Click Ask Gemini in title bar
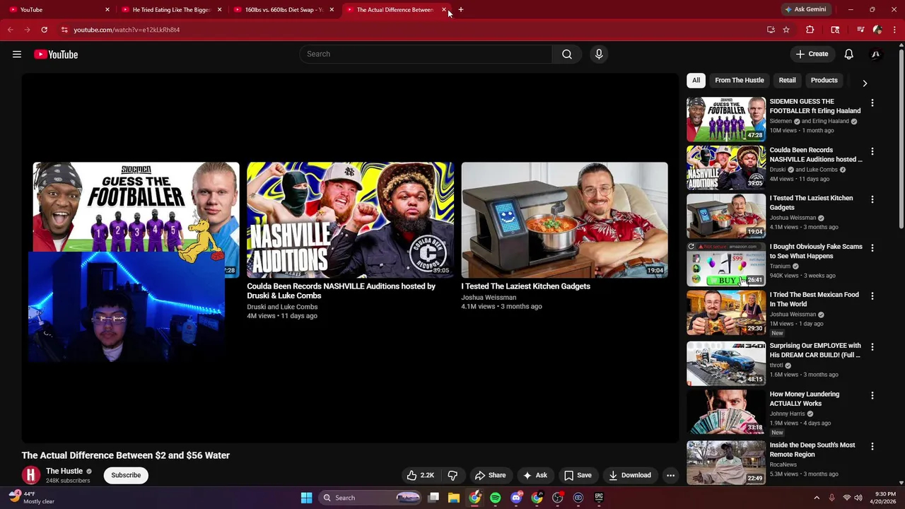905x509 pixels. pyautogui.click(x=805, y=10)
